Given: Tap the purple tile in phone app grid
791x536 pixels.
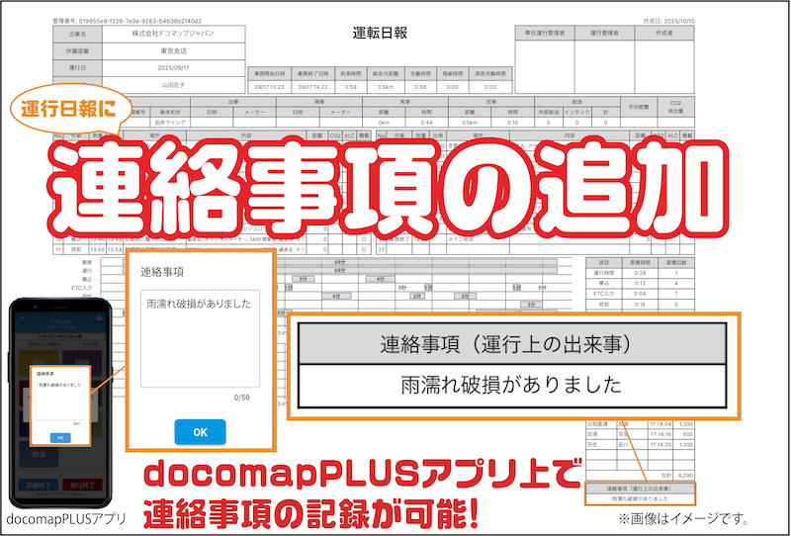Looking at the screenshot, I should click(83, 358).
